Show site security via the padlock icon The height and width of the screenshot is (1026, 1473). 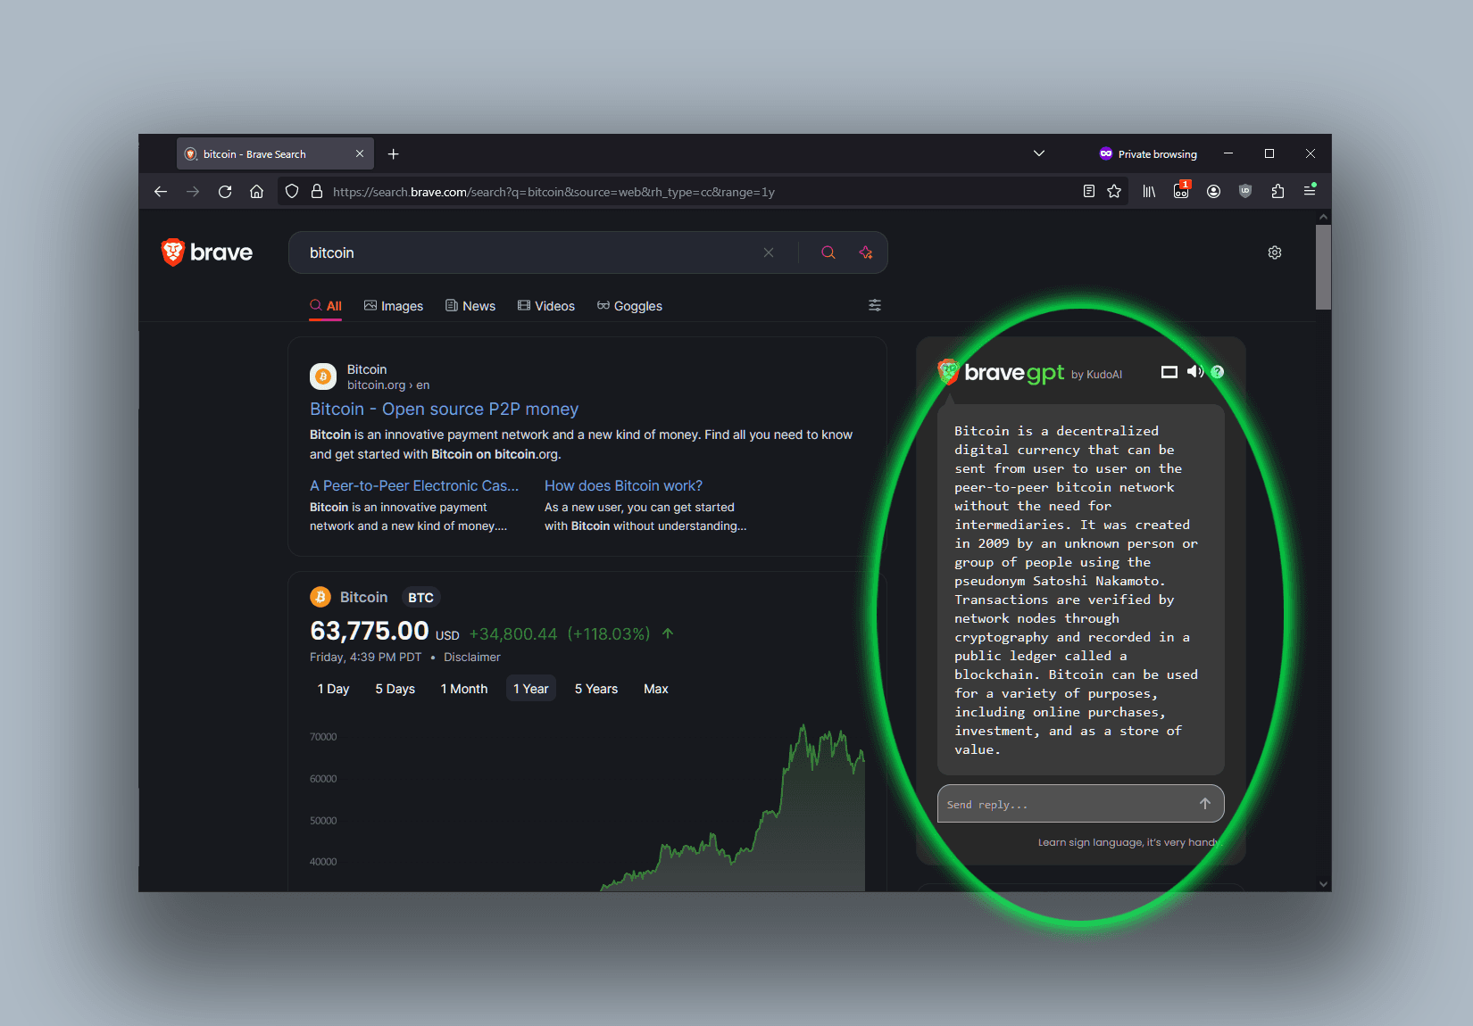click(316, 192)
